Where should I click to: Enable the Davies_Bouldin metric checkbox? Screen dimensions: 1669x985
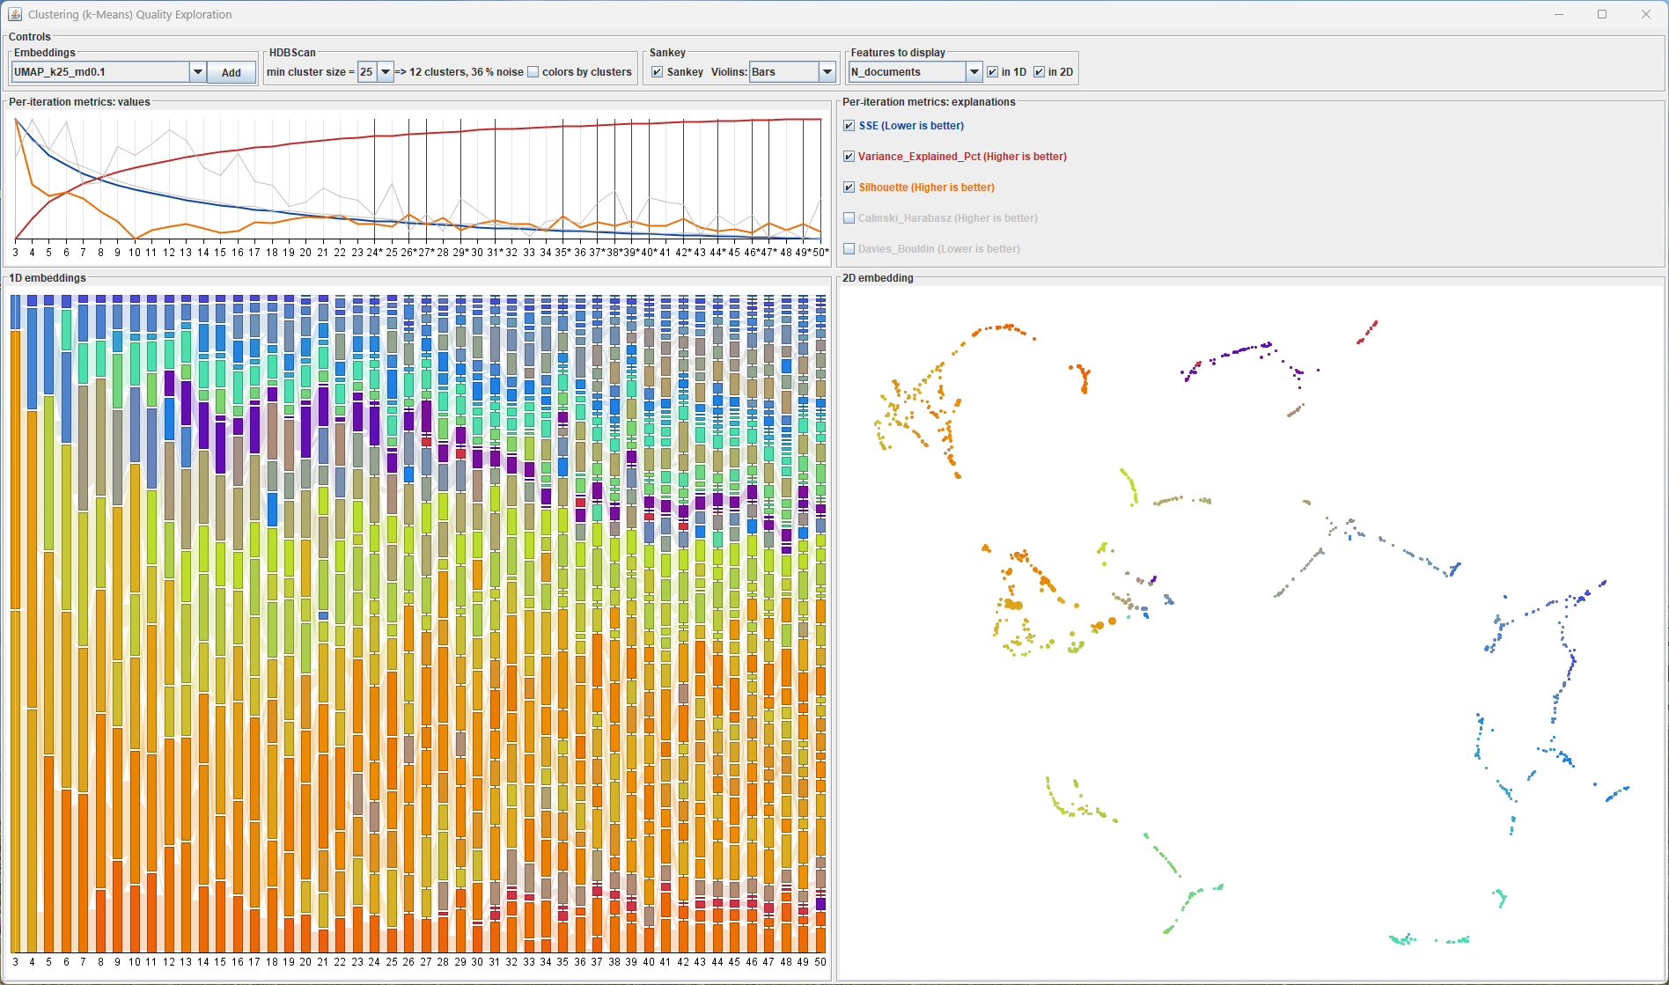click(x=849, y=249)
